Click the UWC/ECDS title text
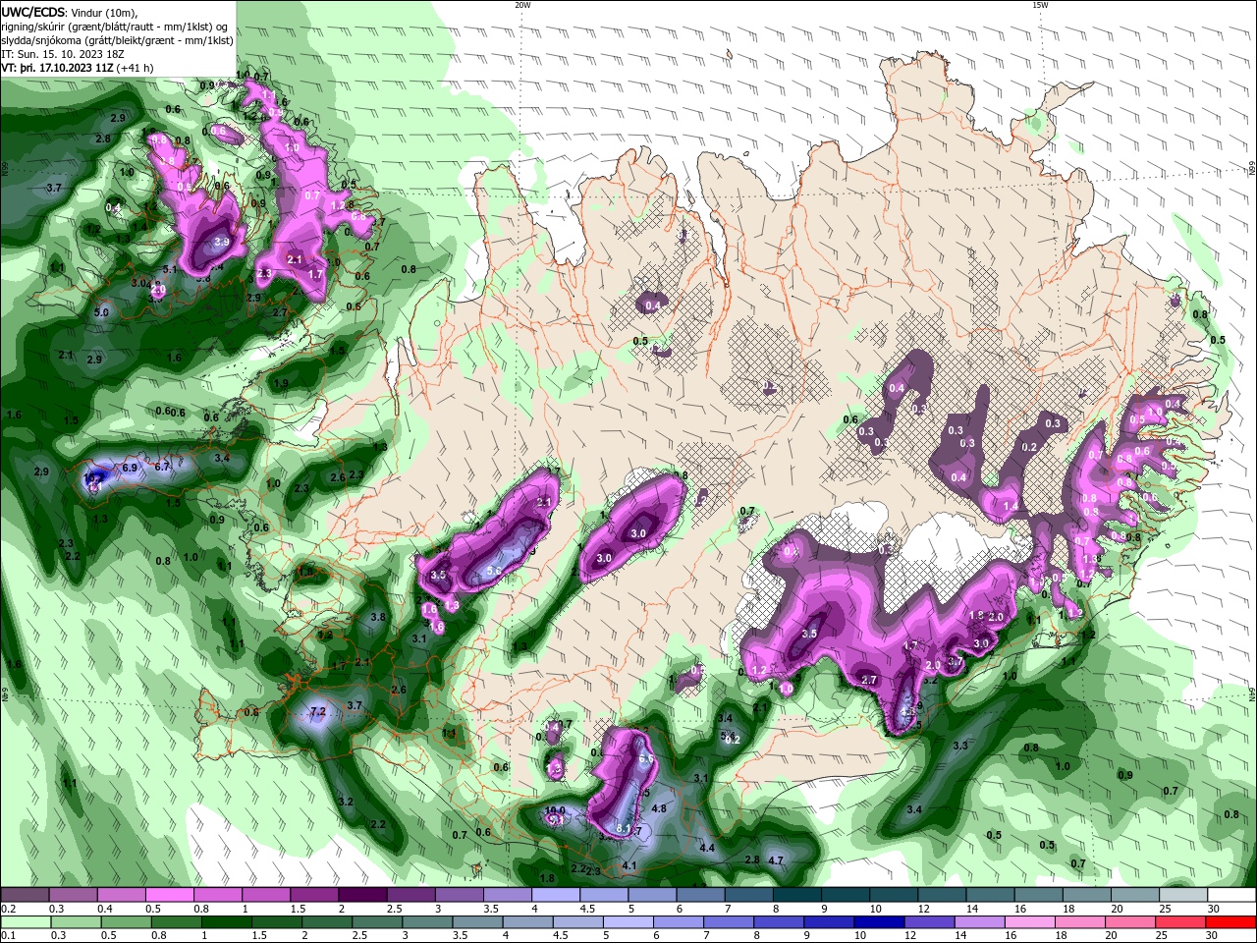 (33, 12)
